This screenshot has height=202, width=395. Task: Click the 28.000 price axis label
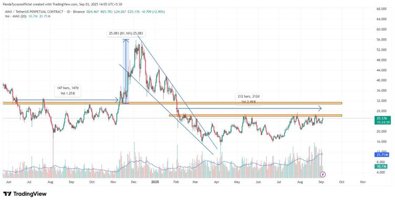(381, 111)
